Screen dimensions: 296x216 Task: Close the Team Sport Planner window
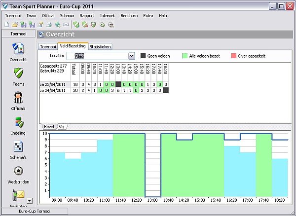(290, 6)
